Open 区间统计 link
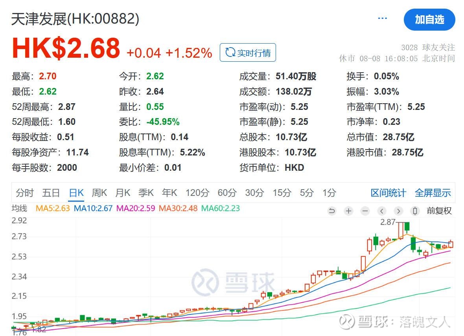 [388, 193]
